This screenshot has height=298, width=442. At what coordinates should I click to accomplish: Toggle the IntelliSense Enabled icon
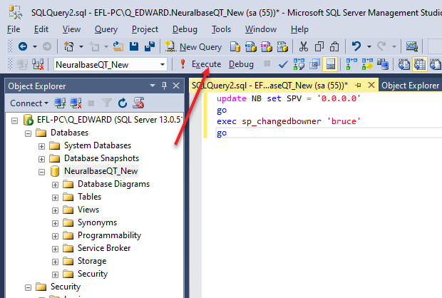(330, 64)
